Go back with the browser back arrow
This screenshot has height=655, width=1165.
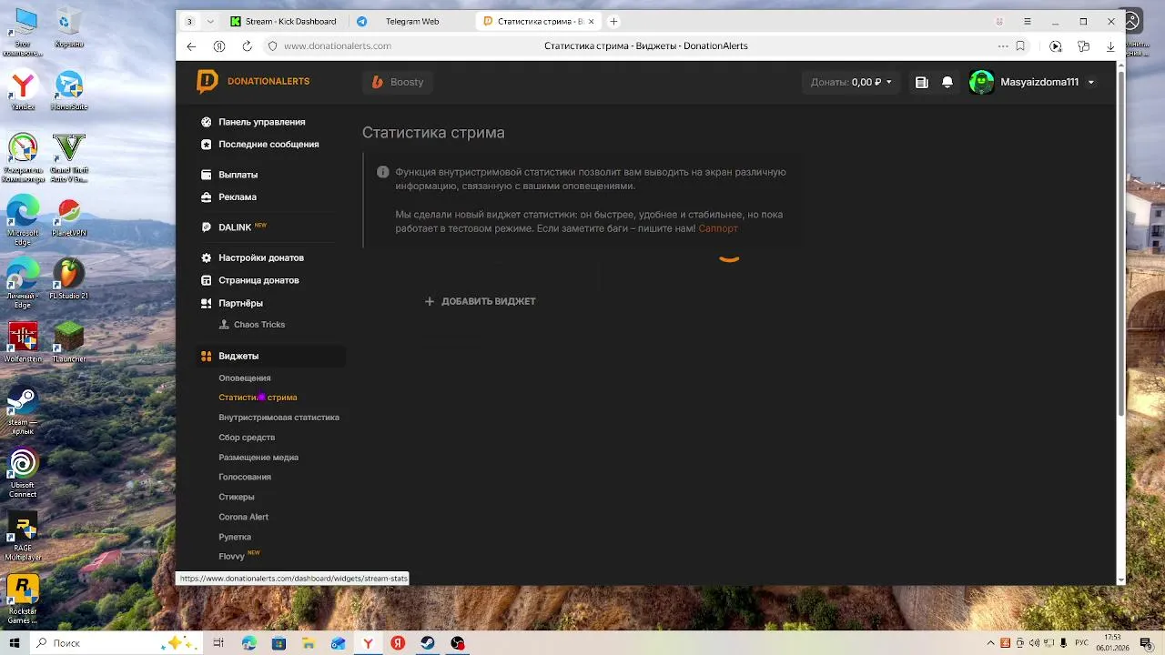[x=191, y=45]
